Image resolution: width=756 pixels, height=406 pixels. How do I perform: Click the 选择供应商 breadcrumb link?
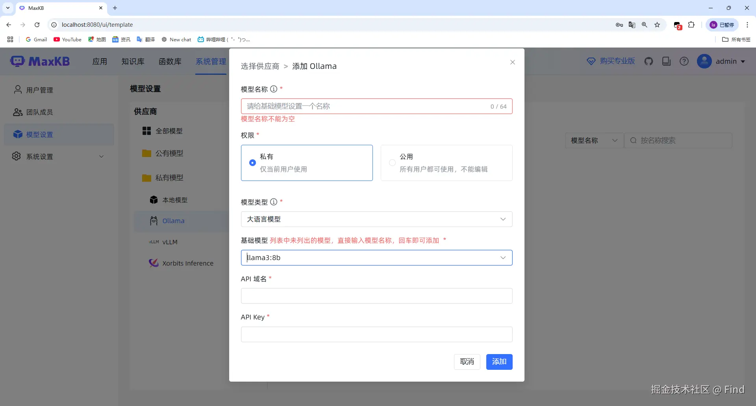pyautogui.click(x=260, y=66)
